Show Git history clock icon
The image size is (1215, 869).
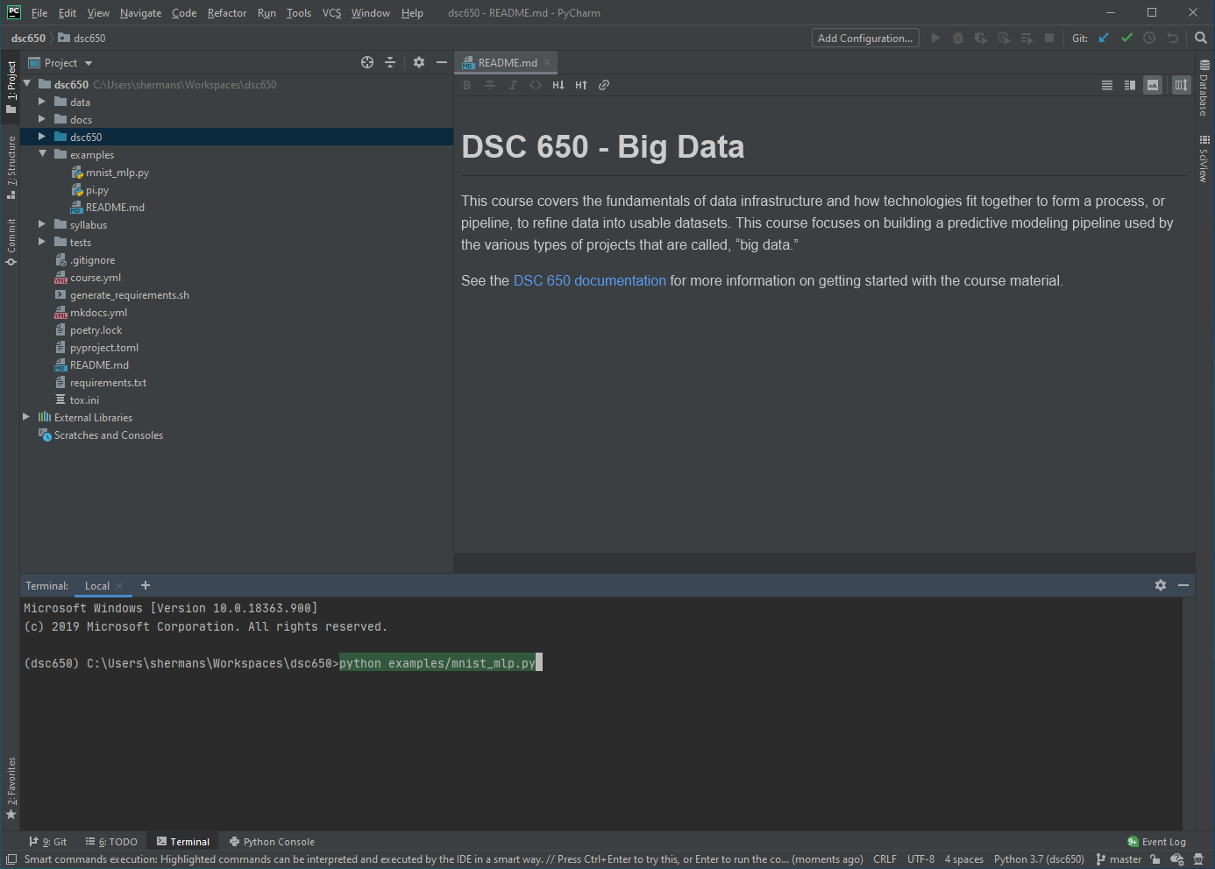pos(1149,38)
